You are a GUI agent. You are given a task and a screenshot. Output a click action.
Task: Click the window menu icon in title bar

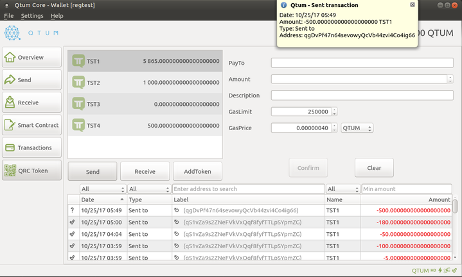pyautogui.click(x=6, y=5)
